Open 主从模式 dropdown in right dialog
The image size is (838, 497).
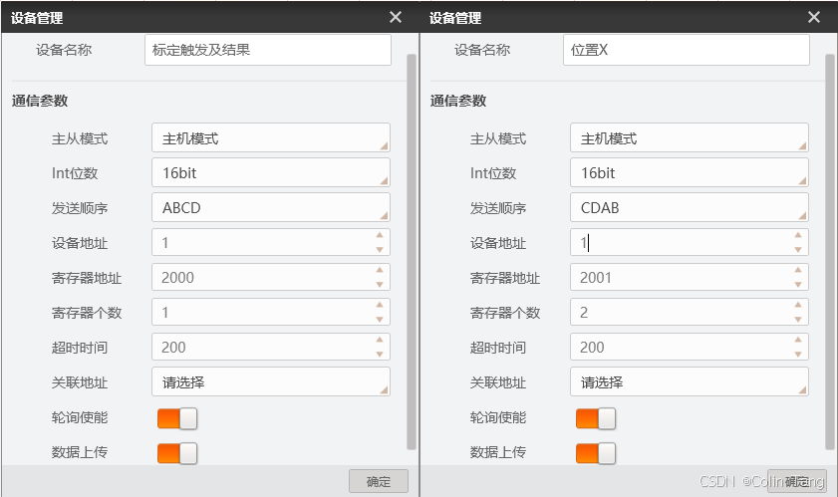(690, 137)
